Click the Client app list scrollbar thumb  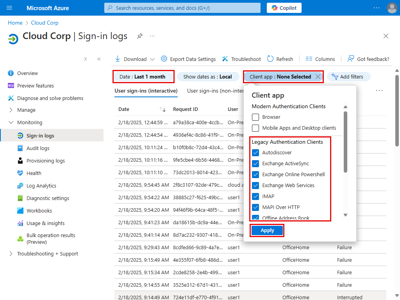pyautogui.click(x=345, y=142)
